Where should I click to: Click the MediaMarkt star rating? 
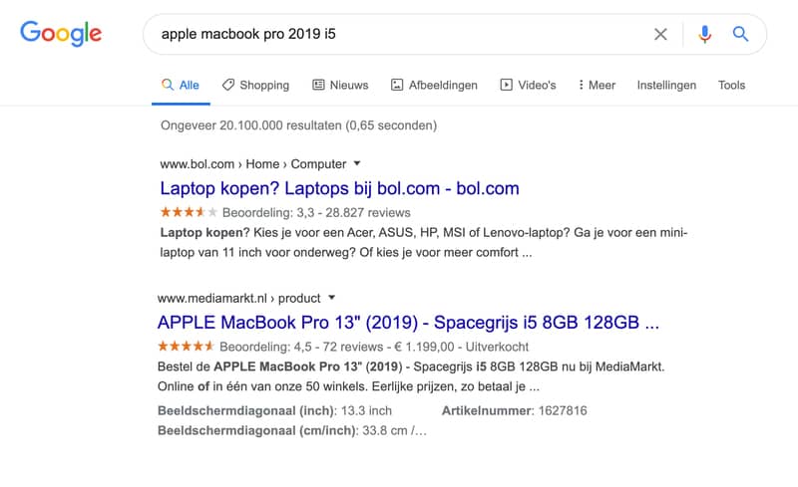(186, 347)
